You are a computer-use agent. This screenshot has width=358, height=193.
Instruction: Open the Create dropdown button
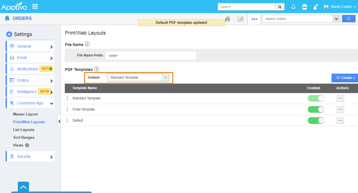click(344, 78)
